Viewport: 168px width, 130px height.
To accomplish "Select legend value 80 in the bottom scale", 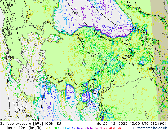I will 110,128.
